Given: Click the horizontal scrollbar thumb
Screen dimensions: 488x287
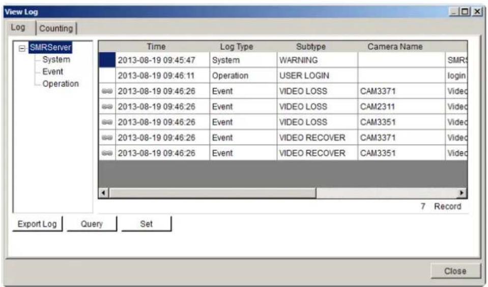Looking at the screenshot, I should click(x=212, y=193).
